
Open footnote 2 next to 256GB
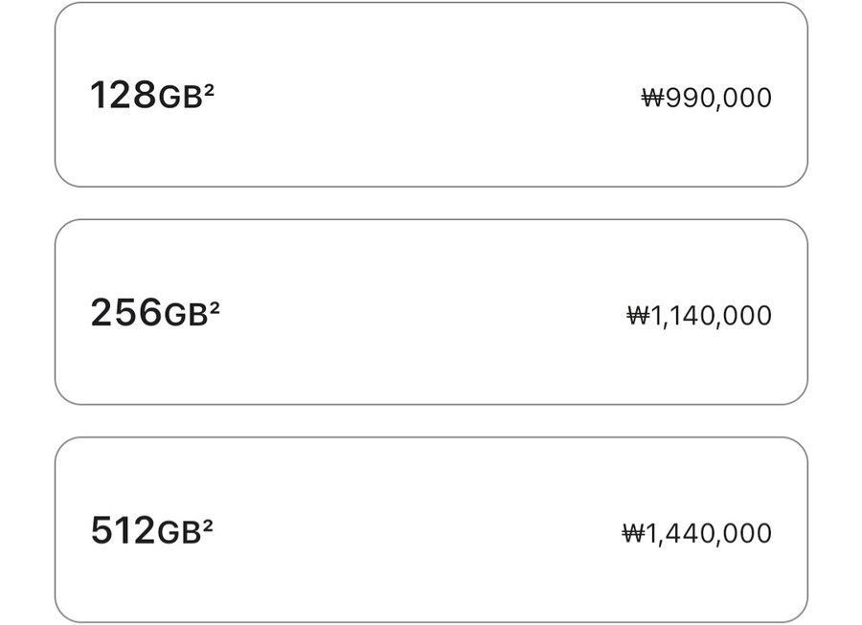[215, 306]
